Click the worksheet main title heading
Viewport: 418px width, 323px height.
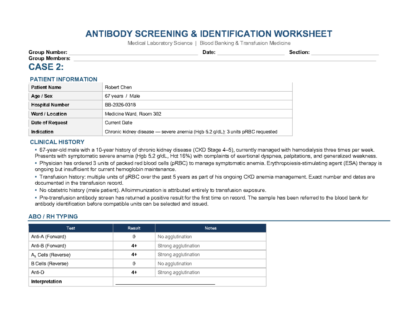(x=209, y=34)
